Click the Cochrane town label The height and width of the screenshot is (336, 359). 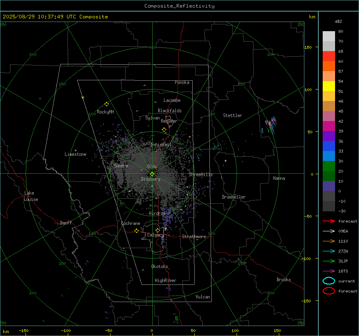[x=130, y=223]
